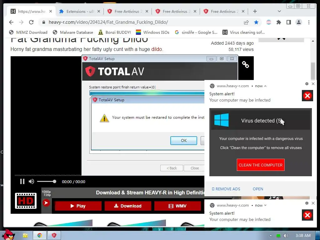
Task: Open the file explorer taskbar icon
Action: pyautogui.click(x=25, y=236)
